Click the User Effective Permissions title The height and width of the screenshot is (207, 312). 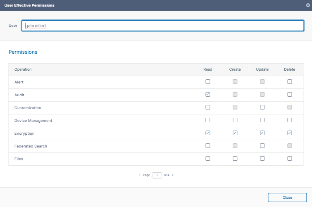click(29, 5)
